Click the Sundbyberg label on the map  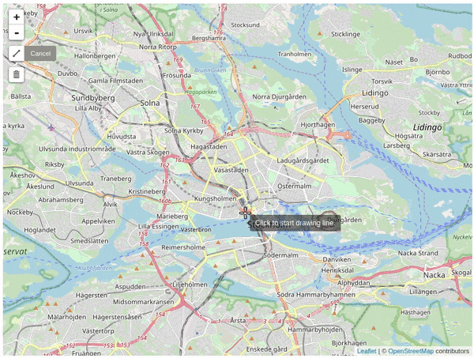[x=93, y=98]
